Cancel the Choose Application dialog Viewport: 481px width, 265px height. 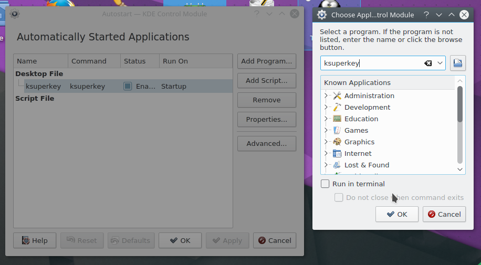[x=444, y=214]
